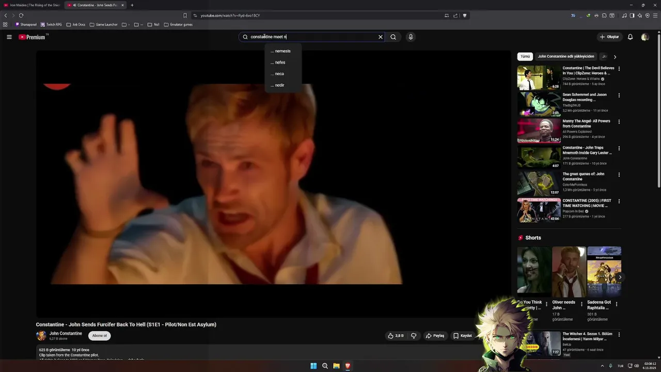Open Brave Leo AI sparkle icon
Screen dimensions: 661x372
click(640, 16)
